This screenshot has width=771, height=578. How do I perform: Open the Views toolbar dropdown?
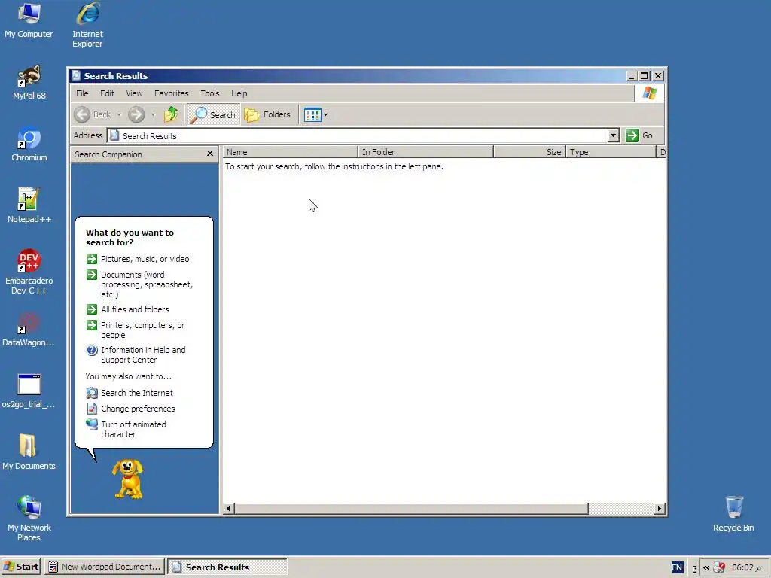coord(315,114)
